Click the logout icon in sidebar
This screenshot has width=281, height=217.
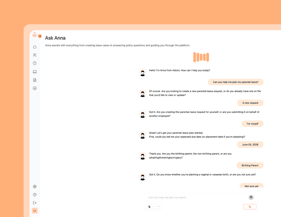click(x=35, y=203)
